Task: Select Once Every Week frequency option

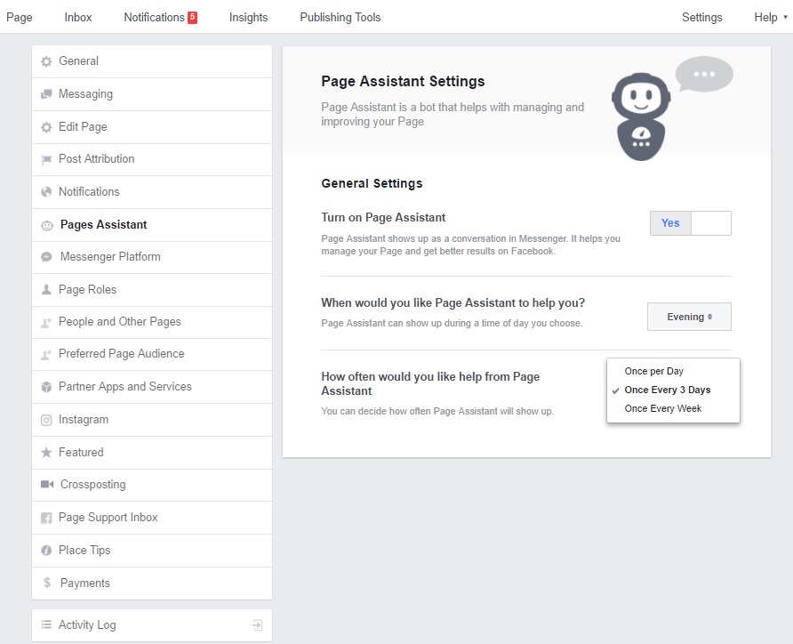Action: (x=663, y=408)
